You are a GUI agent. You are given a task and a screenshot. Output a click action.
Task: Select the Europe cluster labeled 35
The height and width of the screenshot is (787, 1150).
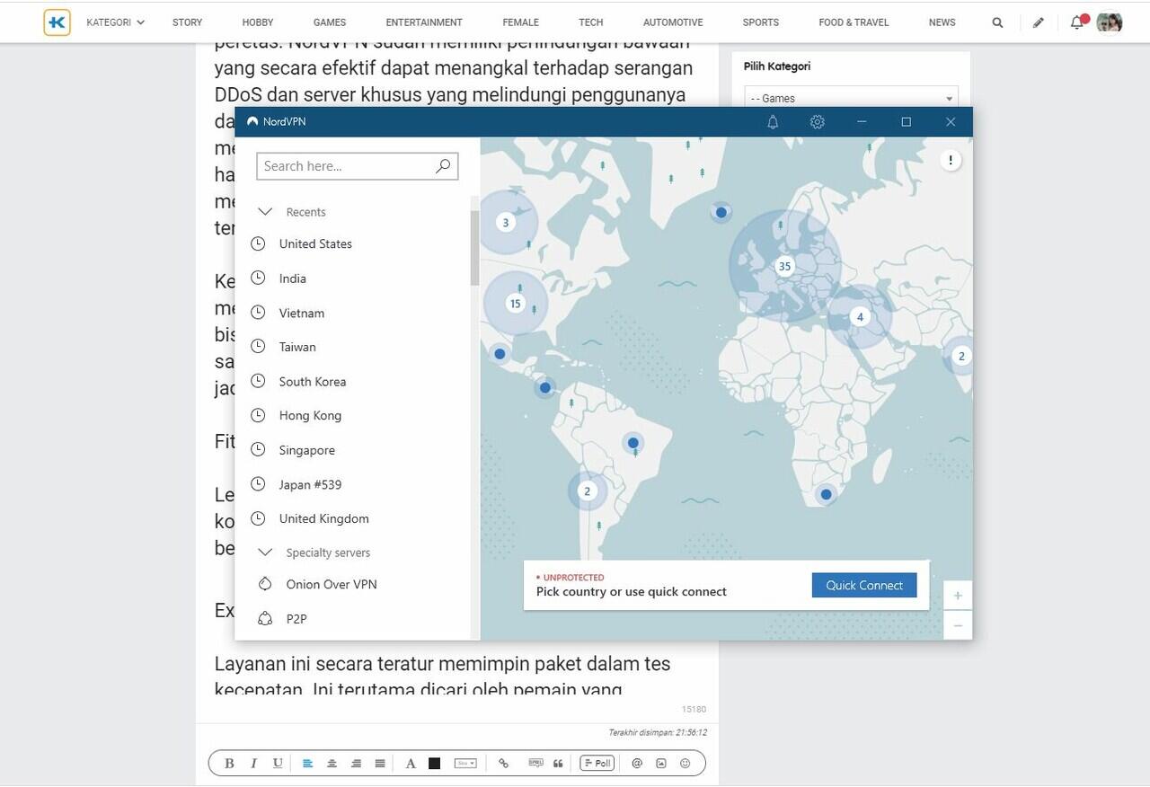[x=784, y=266]
